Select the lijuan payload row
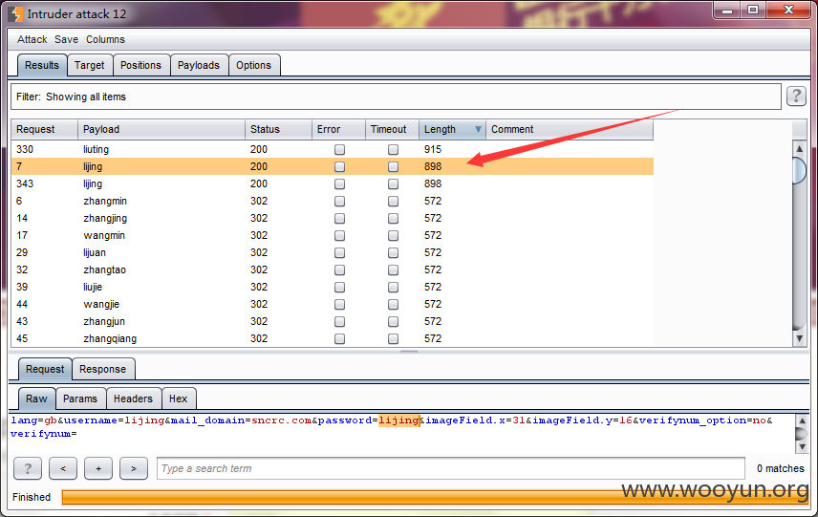Screen dimensions: 818x517 (x=333, y=252)
